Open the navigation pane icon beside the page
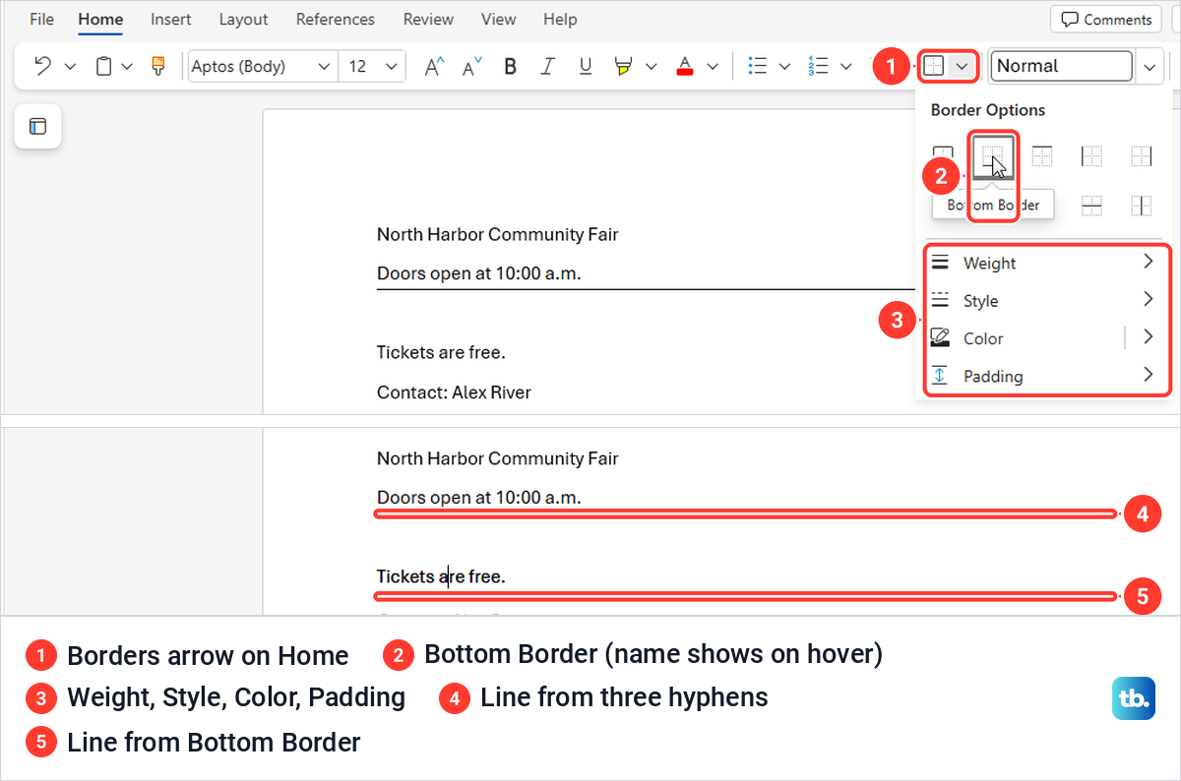Screen dimensions: 1181x781 pyautogui.click(x=37, y=126)
